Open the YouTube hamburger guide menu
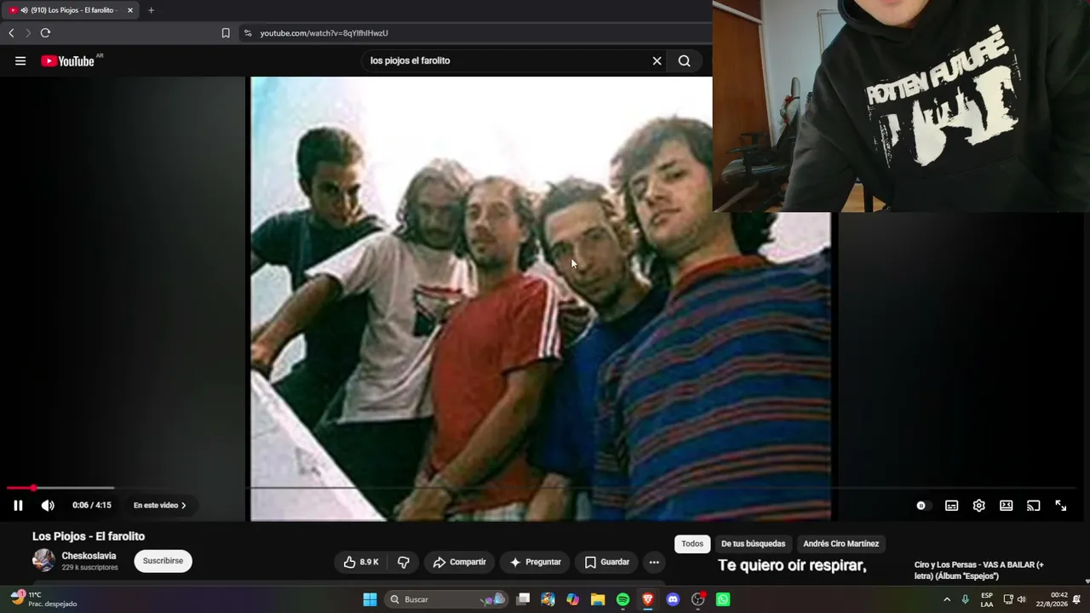1090x613 pixels. [x=20, y=60]
